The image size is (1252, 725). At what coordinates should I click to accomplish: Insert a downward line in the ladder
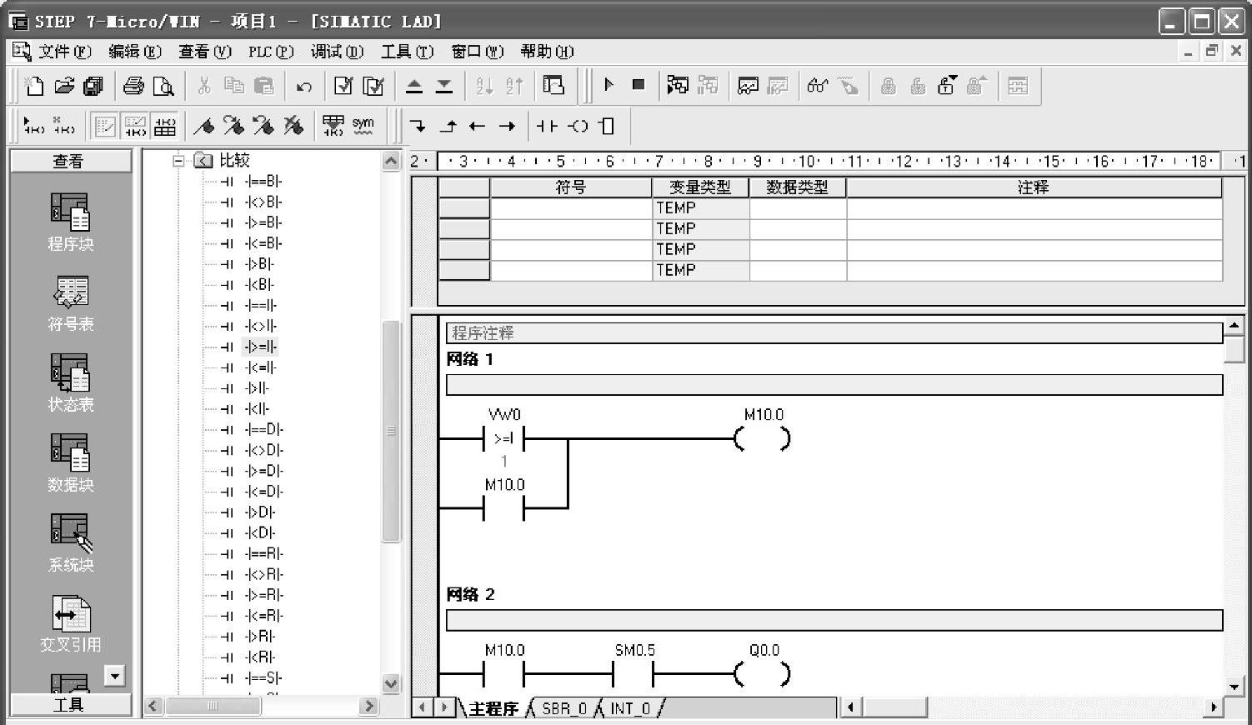tap(418, 126)
